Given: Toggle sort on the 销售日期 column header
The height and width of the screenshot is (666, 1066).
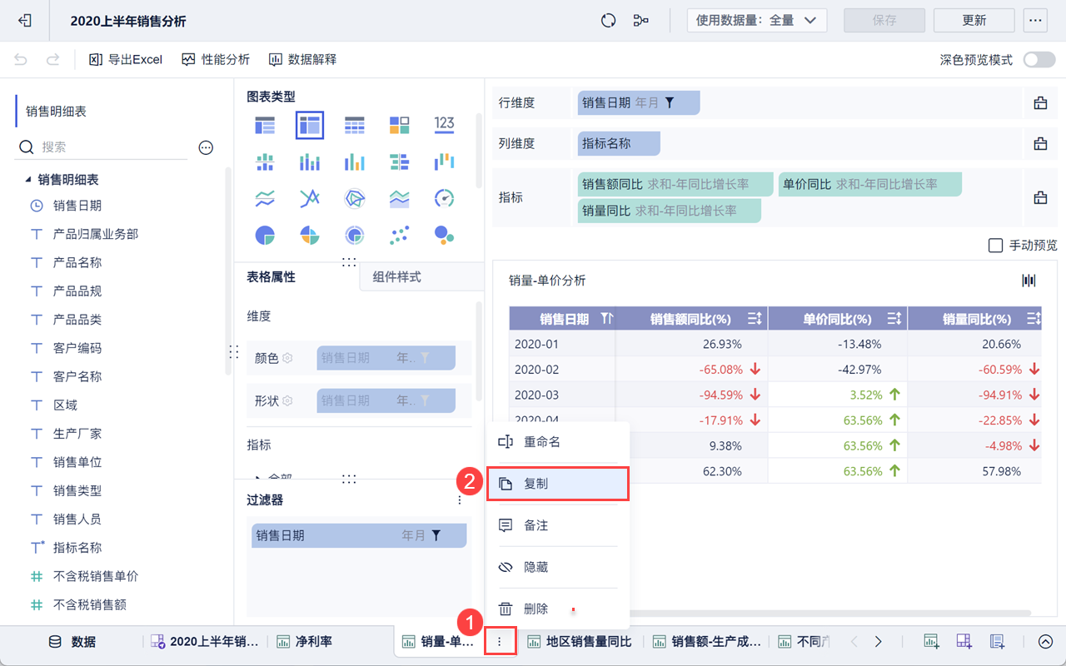Looking at the screenshot, I should [606, 319].
